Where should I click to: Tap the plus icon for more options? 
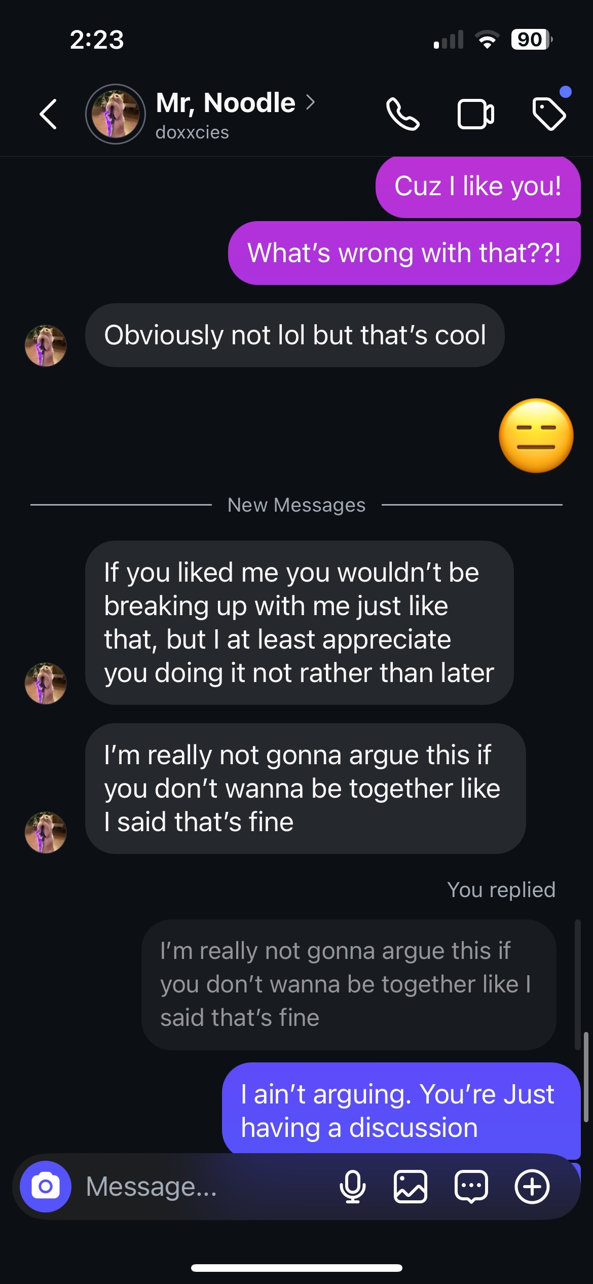(x=532, y=1187)
